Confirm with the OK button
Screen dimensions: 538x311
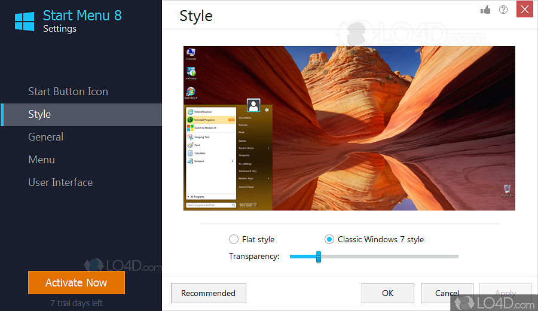pos(388,293)
